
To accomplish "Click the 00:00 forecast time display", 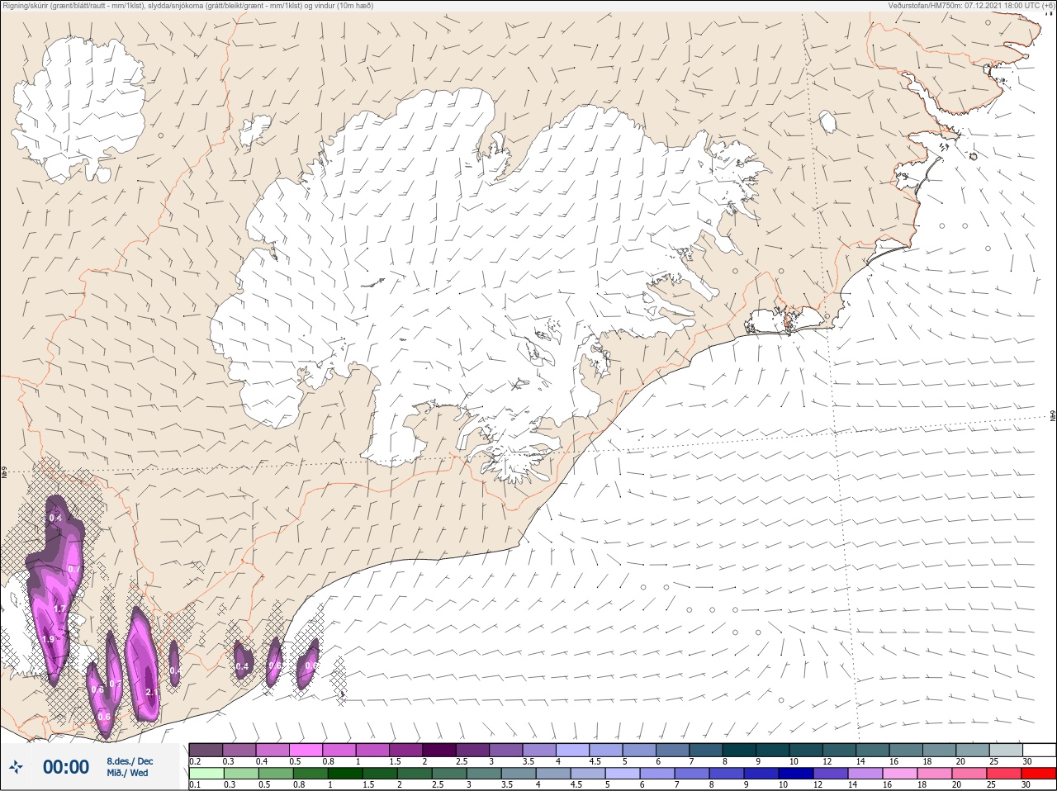I will click(66, 767).
